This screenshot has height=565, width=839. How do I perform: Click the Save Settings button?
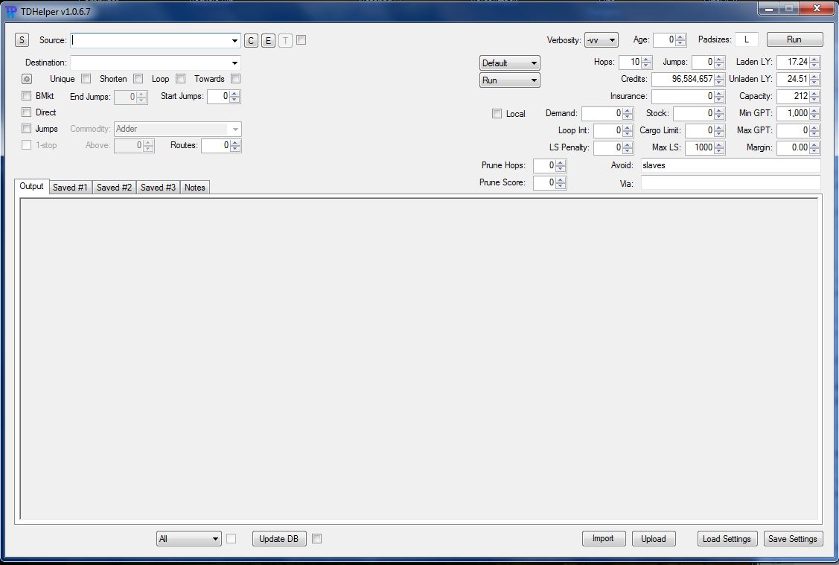click(x=793, y=539)
